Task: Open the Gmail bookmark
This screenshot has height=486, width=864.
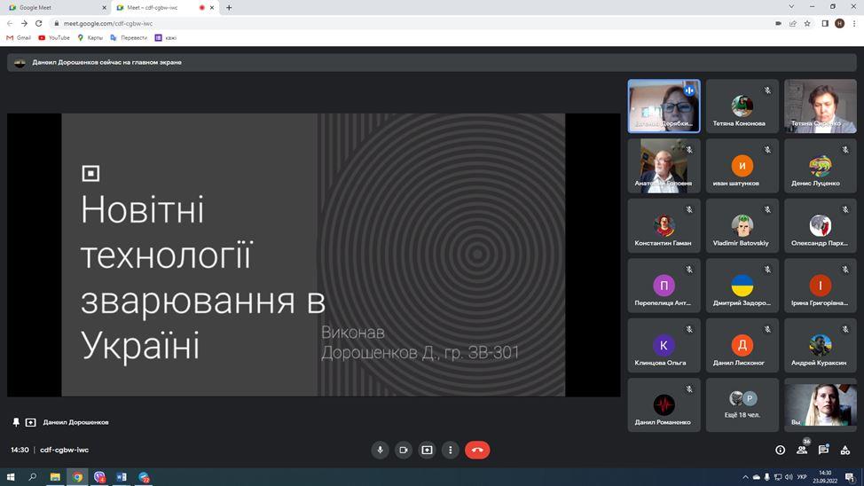Action: click(x=18, y=37)
